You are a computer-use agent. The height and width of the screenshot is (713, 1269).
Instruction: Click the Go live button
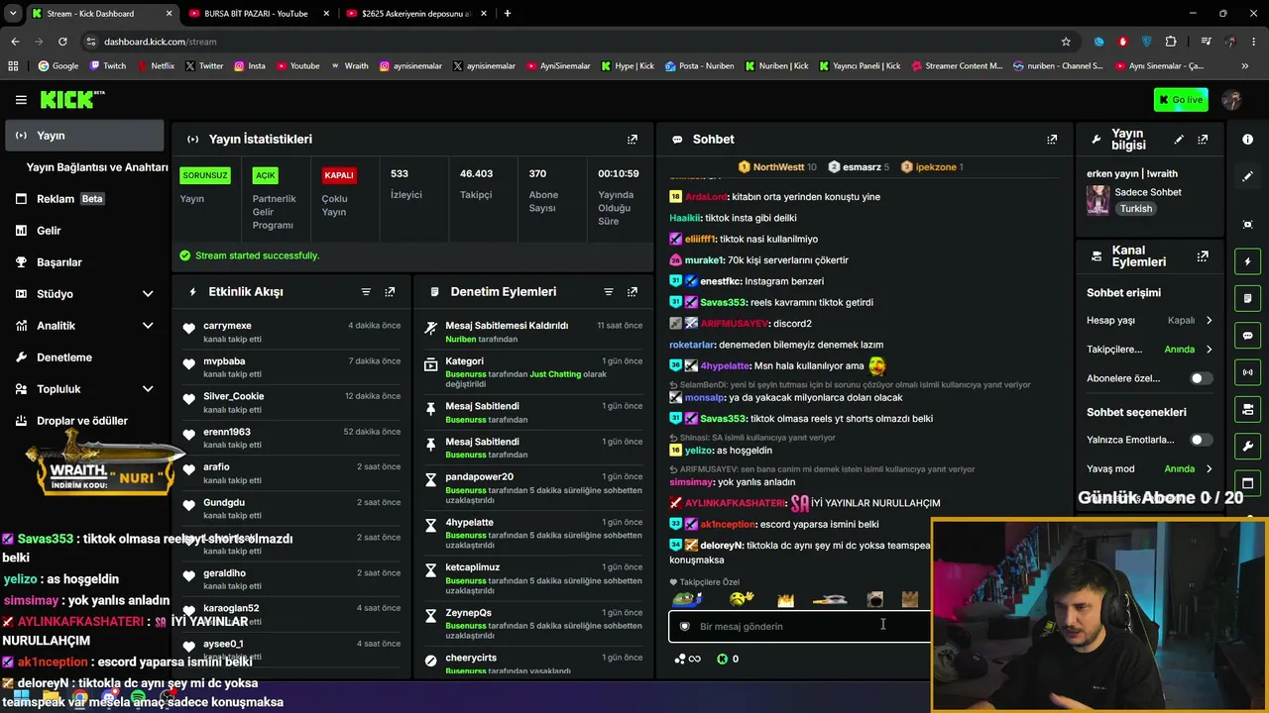pos(1181,99)
